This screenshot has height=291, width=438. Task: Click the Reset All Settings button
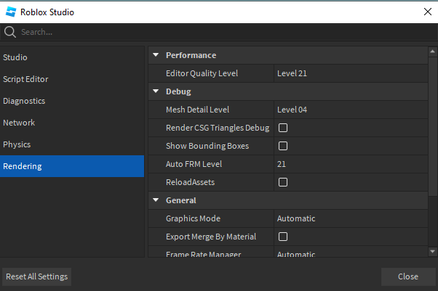point(36,276)
